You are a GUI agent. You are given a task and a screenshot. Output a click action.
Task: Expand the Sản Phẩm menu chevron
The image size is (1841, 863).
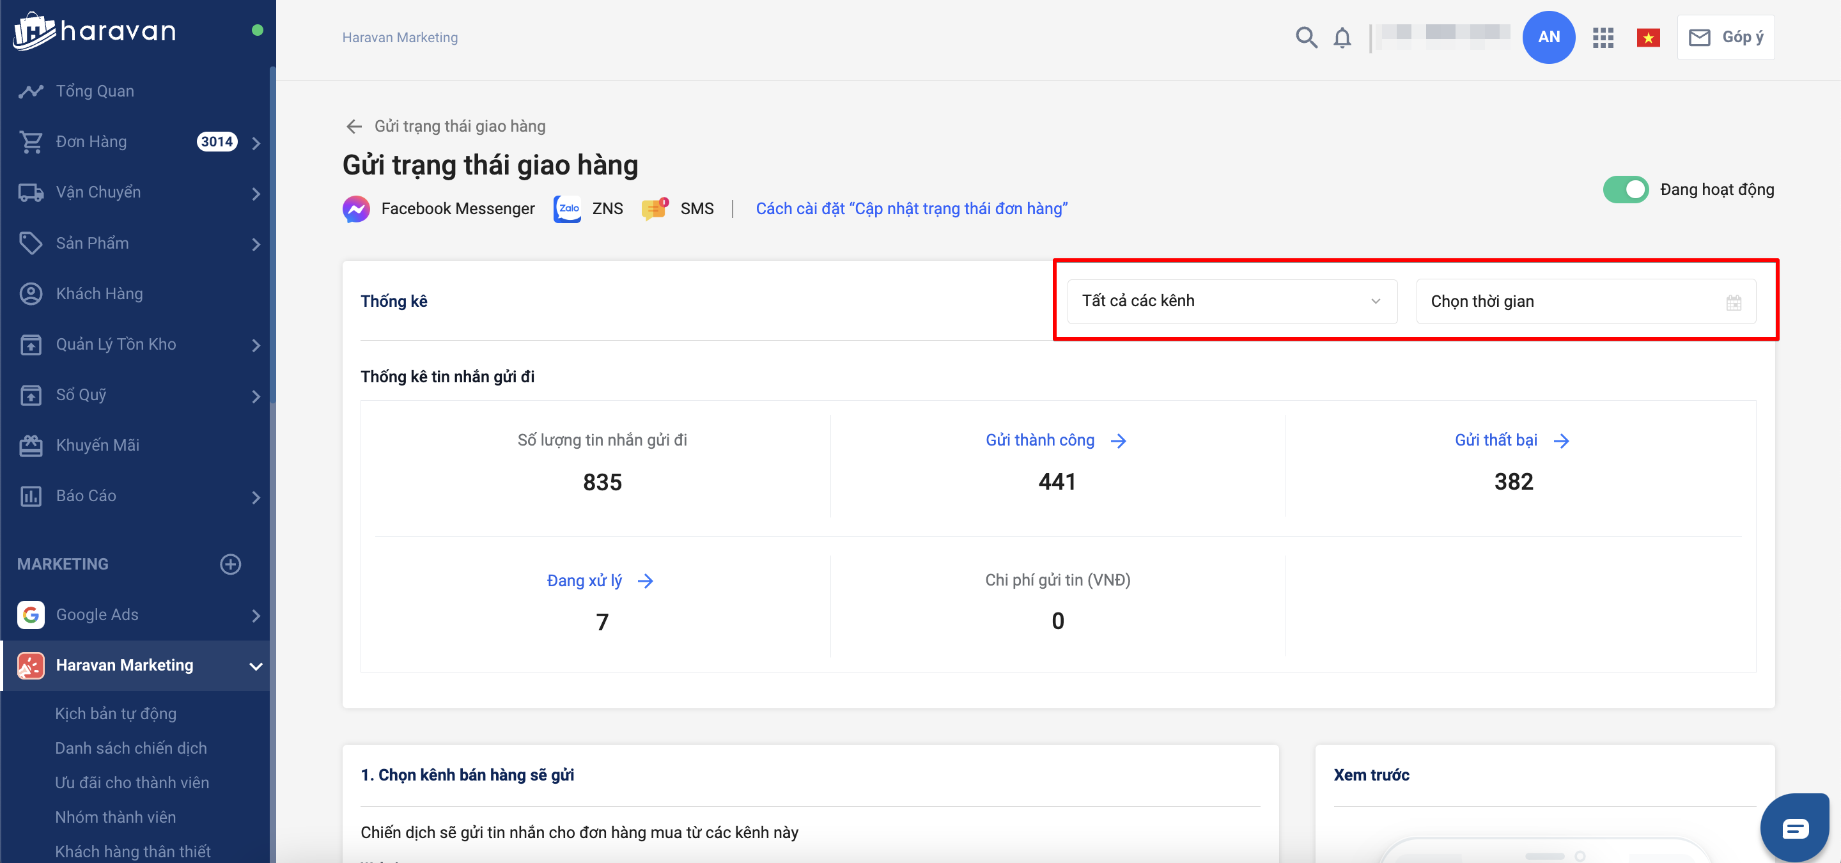(256, 244)
